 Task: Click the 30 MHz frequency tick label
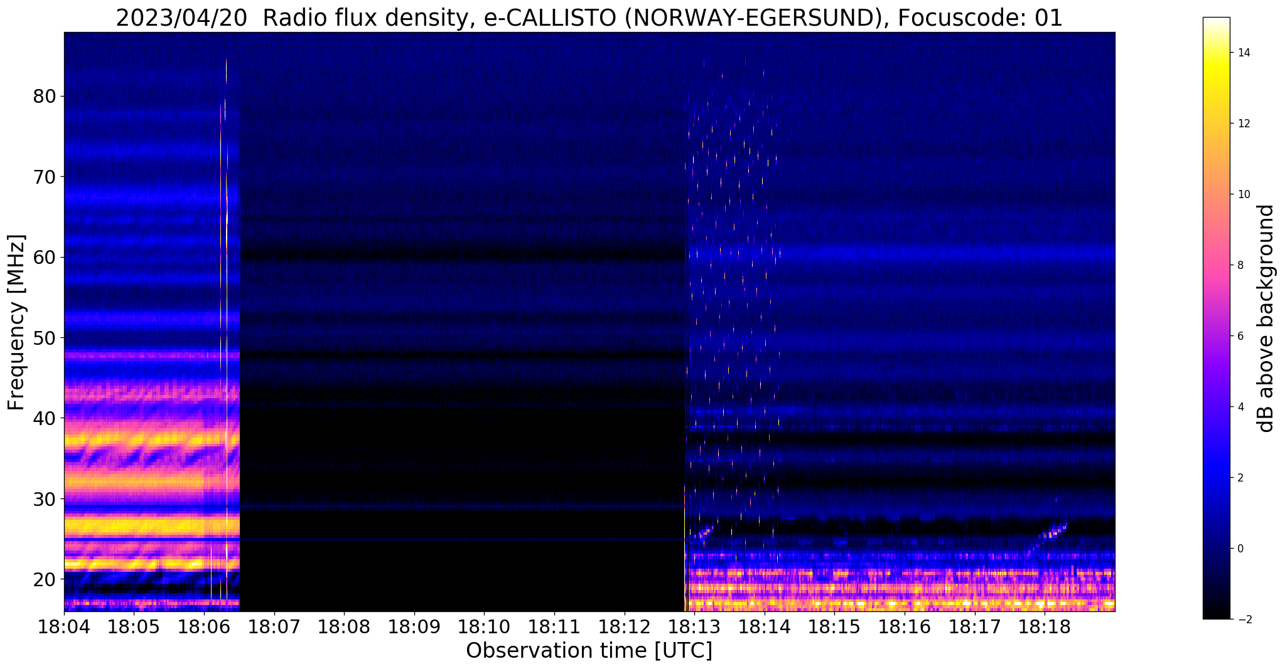pyautogui.click(x=45, y=498)
